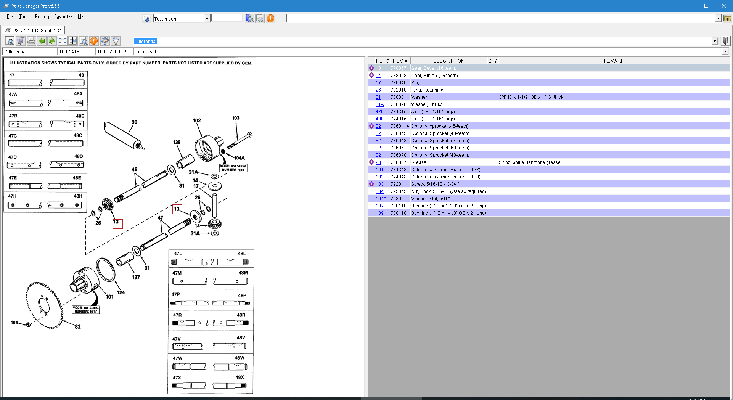
Task: Open ref link 137 for the bushing
Action: (x=379, y=206)
